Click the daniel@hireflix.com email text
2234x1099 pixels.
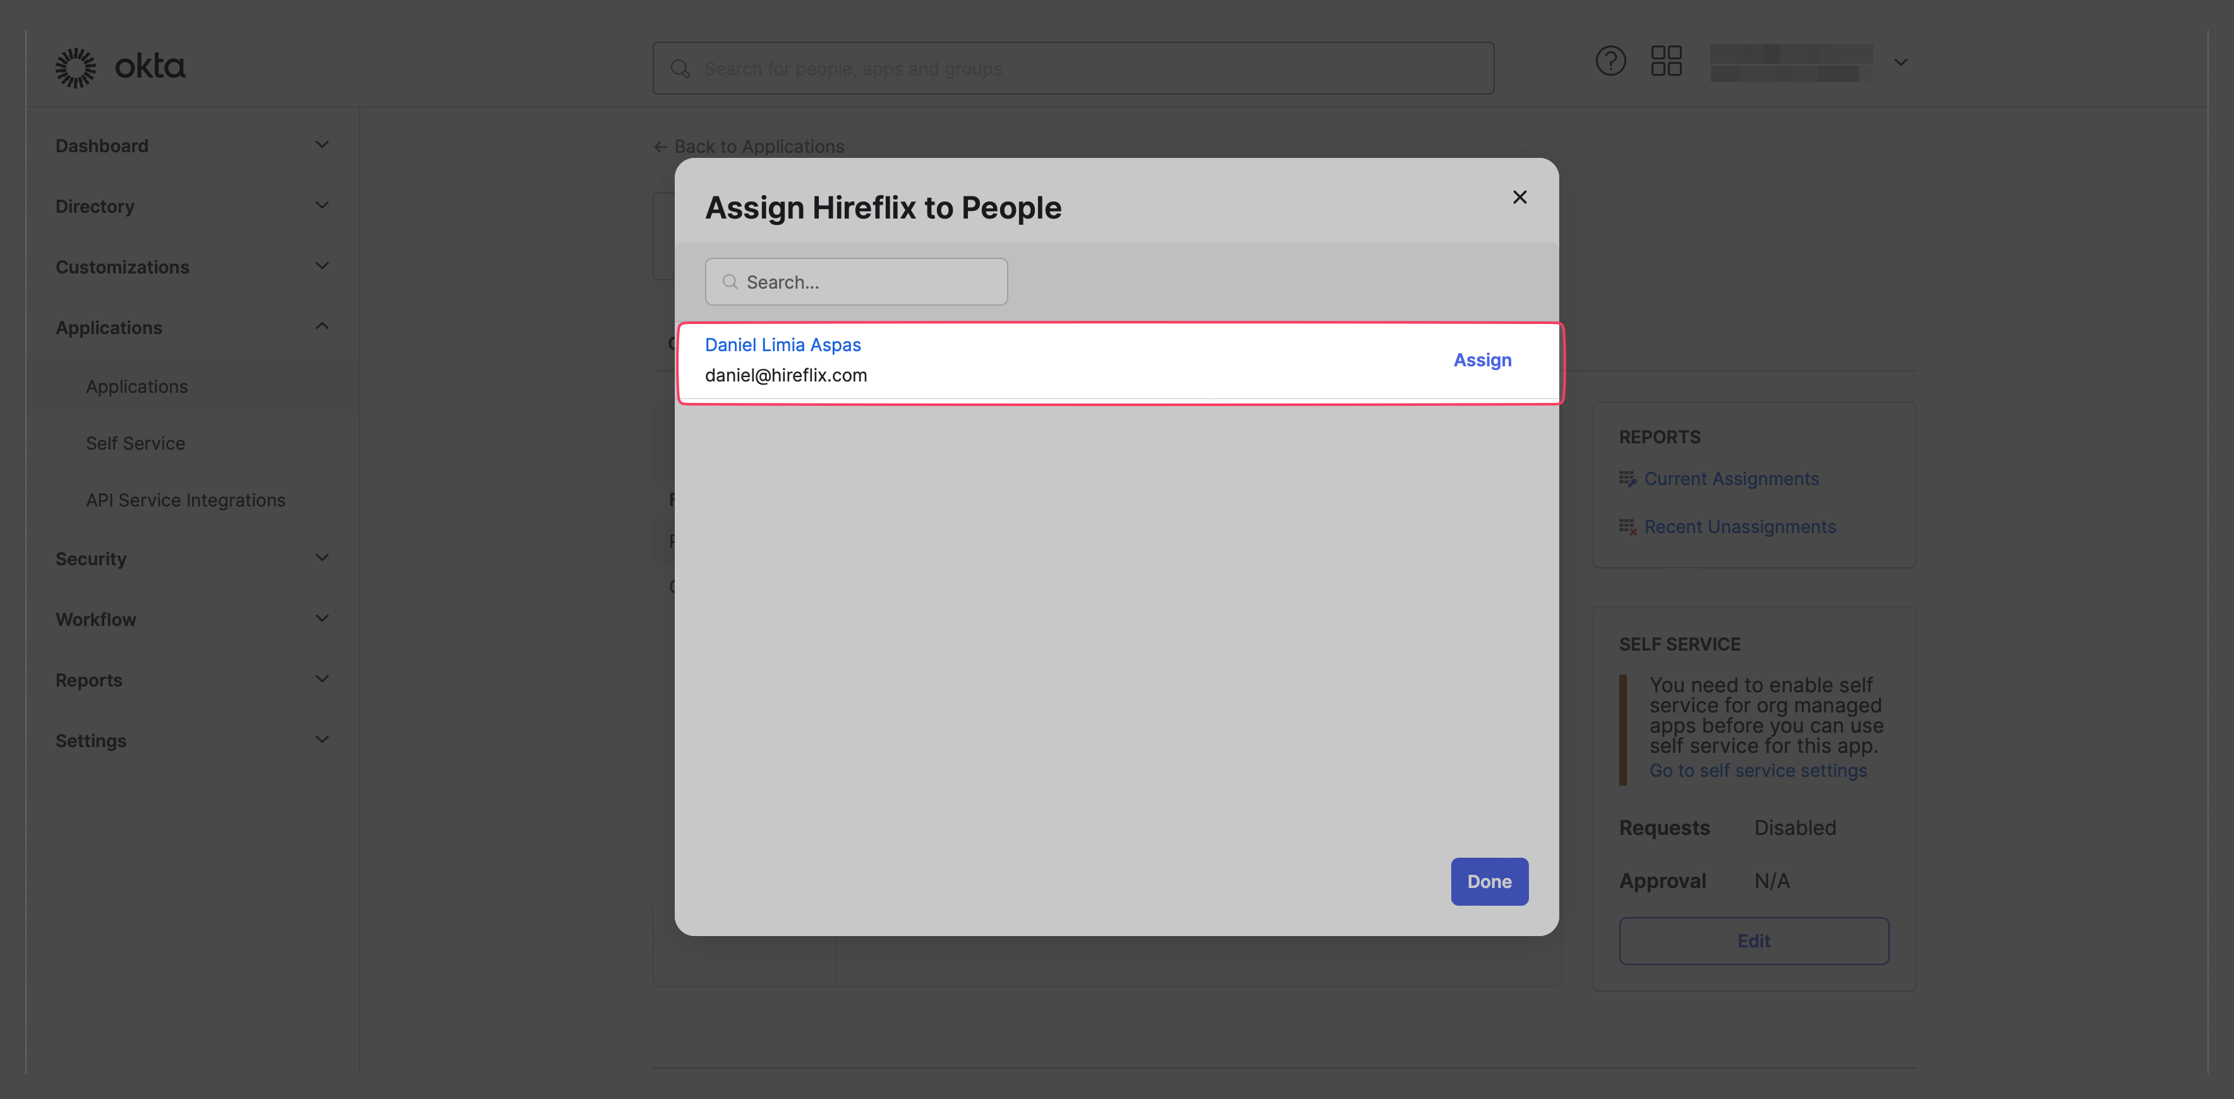click(x=786, y=375)
